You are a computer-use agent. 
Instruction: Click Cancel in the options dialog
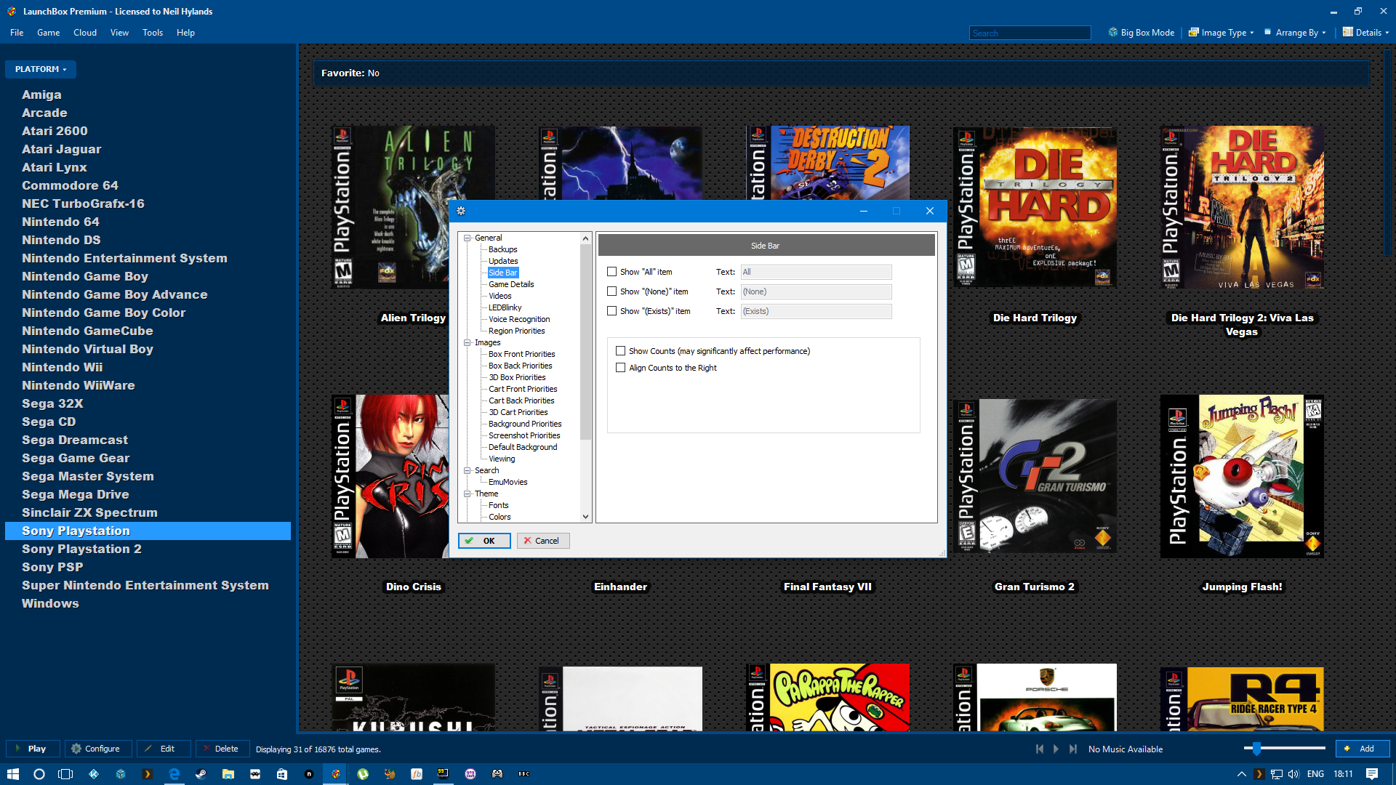(x=543, y=541)
